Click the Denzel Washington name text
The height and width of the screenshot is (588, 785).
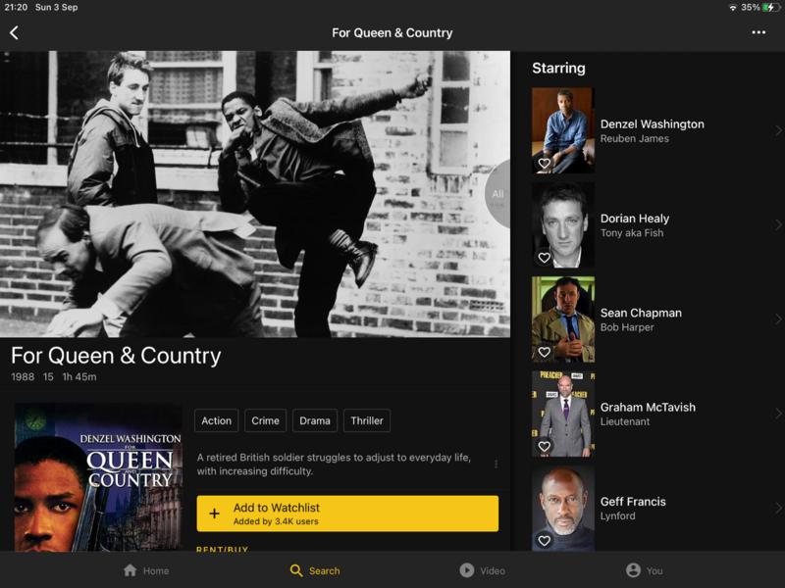point(652,124)
